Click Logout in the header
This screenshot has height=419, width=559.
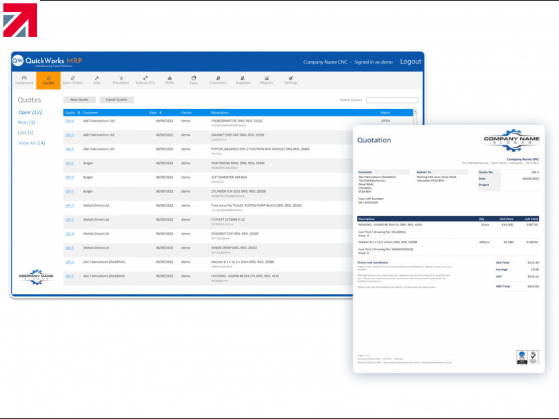pos(410,62)
